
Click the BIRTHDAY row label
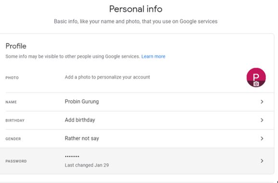tap(15, 120)
